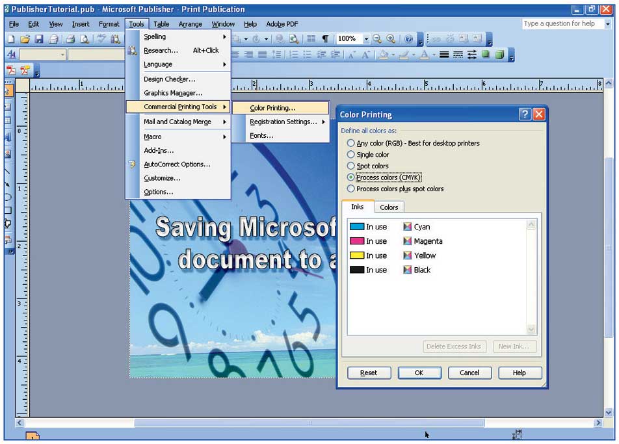The image size is (619, 444).
Task: Click the Columns icon in standard toolbar
Action: tap(311, 38)
